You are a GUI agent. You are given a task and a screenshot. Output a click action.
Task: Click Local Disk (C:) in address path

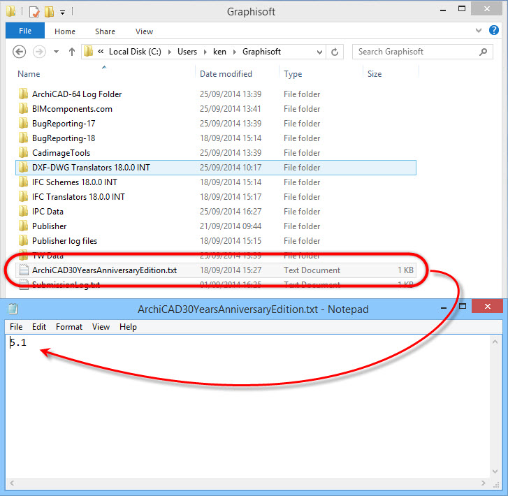[135, 52]
